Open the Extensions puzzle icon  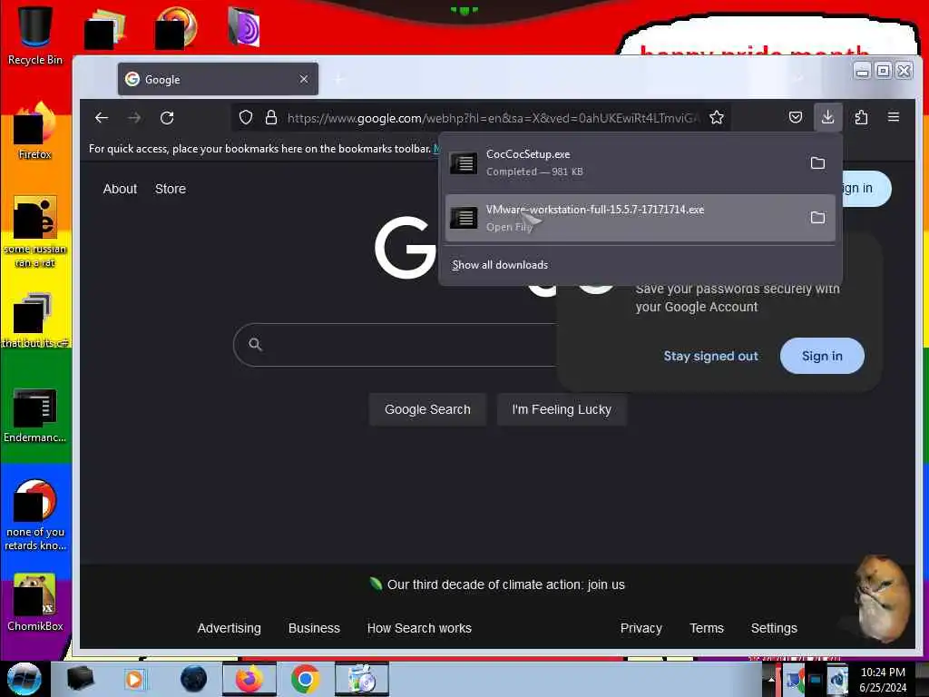(862, 117)
